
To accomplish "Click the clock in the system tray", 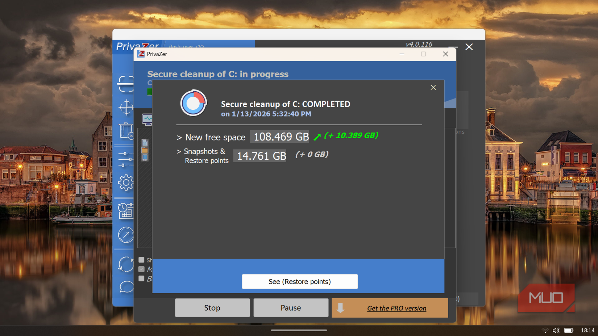I will 588,330.
